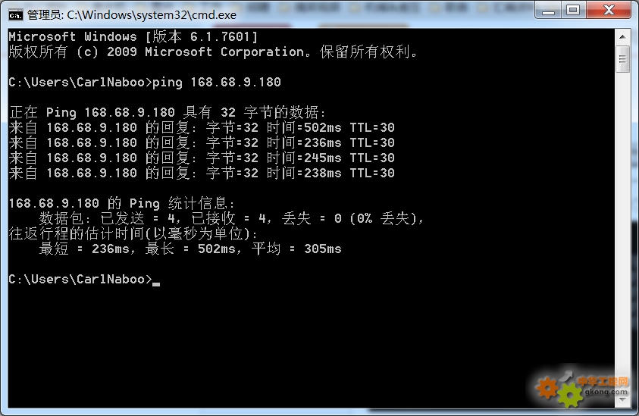The image size is (639, 416).
Task: Click the '往返行程的估计时间' line
Action: pyautogui.click(x=133, y=233)
